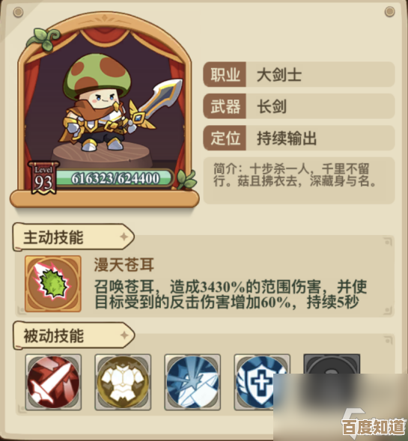
Task: Select the shield cross passive skill icon
Action: click(x=262, y=382)
